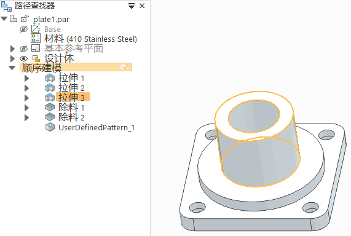Toggle the ordered modeling checkbox

[124, 67]
